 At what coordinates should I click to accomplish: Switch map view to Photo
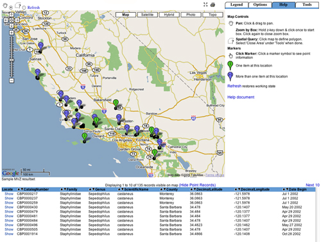tap(191, 15)
